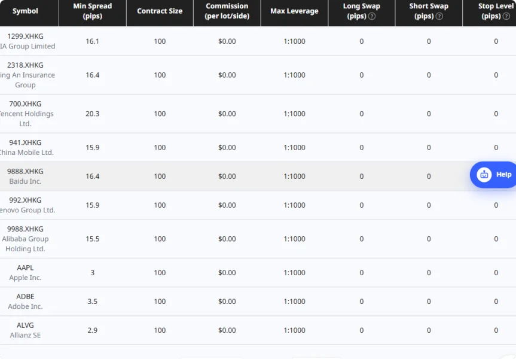Click the chatbot robot icon
This screenshot has width=516, height=359.
484,175
